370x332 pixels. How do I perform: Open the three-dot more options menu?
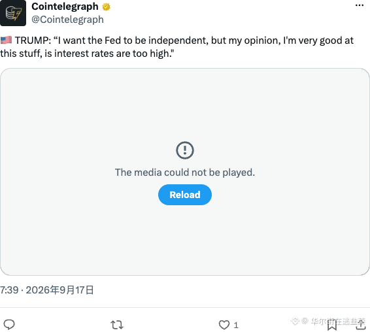point(360,5)
